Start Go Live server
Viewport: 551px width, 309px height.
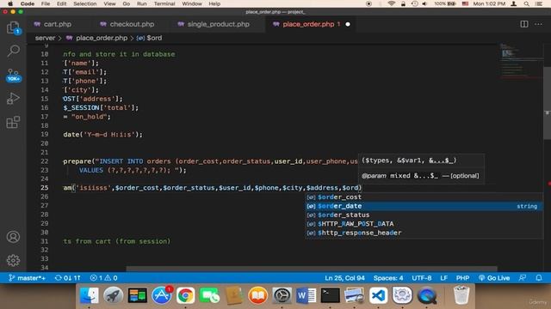[x=494, y=278]
